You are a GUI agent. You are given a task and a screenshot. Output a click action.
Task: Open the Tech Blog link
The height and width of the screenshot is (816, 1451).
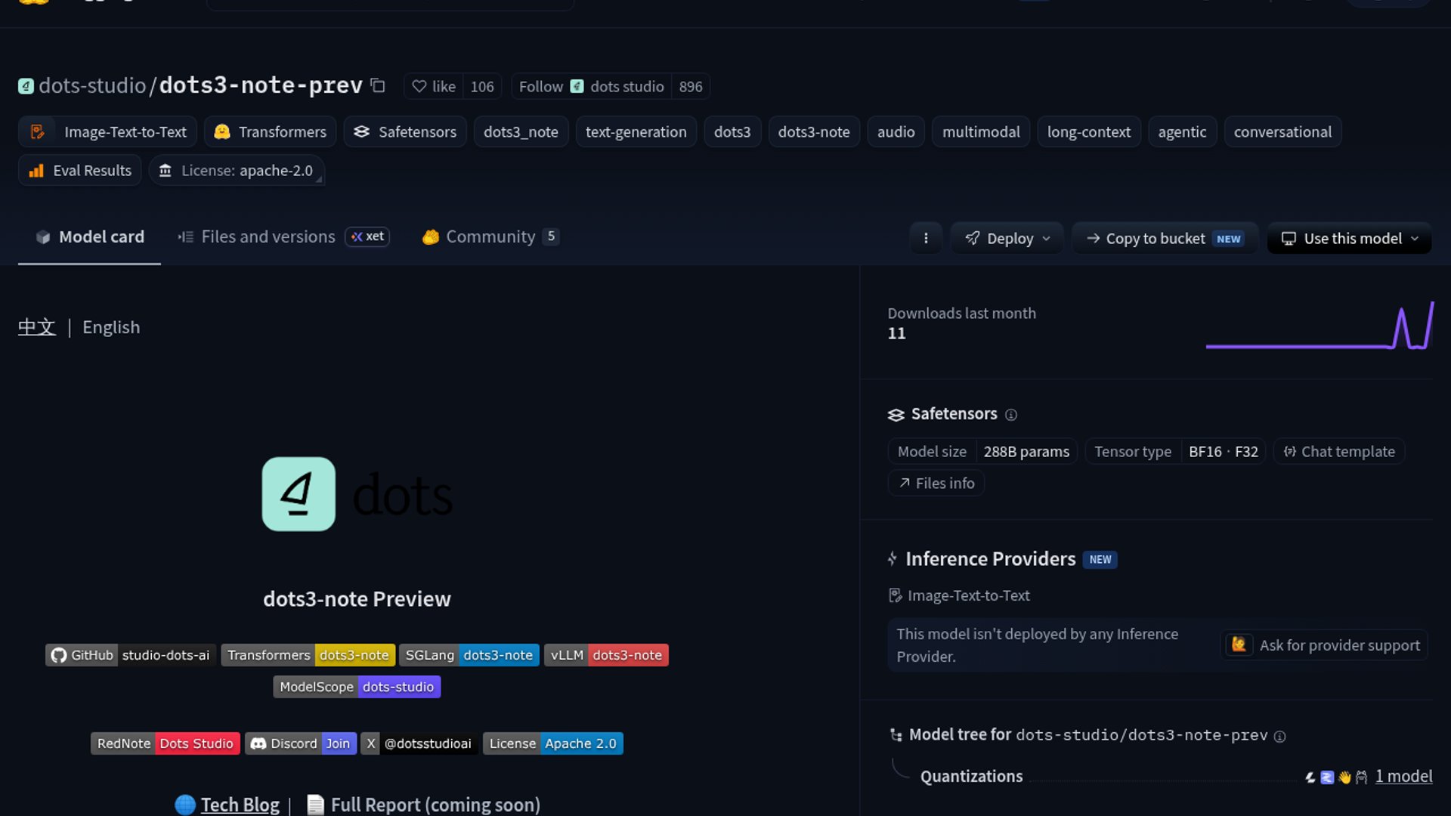pyautogui.click(x=240, y=805)
